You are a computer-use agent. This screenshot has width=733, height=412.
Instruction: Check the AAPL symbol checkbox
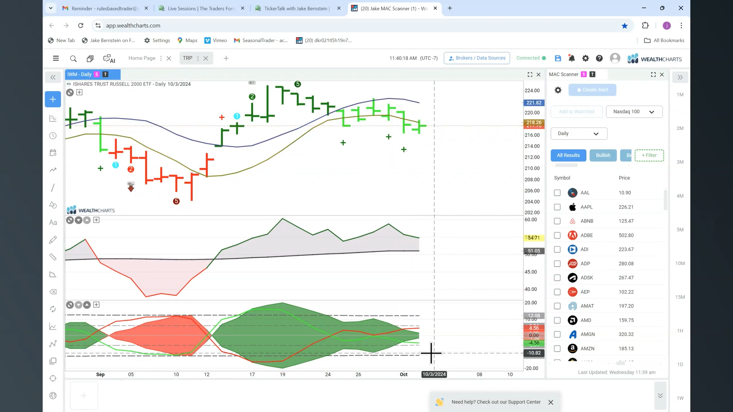557,207
